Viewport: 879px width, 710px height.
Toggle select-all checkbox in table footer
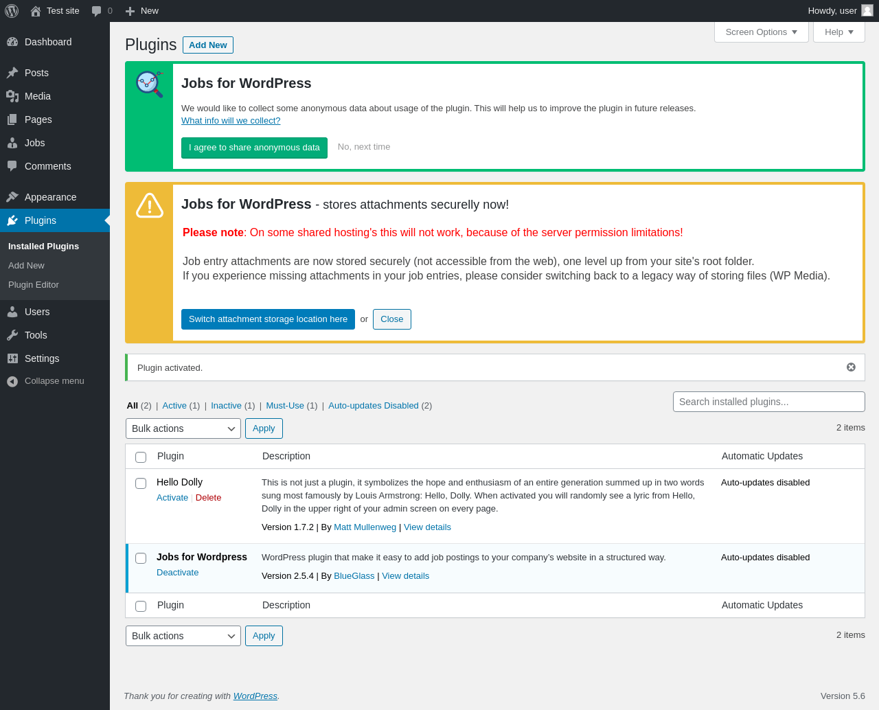pos(141,606)
